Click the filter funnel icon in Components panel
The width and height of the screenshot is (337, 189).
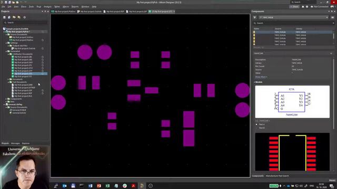pyautogui.click(x=255, y=17)
